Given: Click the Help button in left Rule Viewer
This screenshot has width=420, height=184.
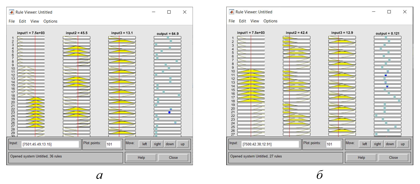Looking at the screenshot, I should (141, 158).
